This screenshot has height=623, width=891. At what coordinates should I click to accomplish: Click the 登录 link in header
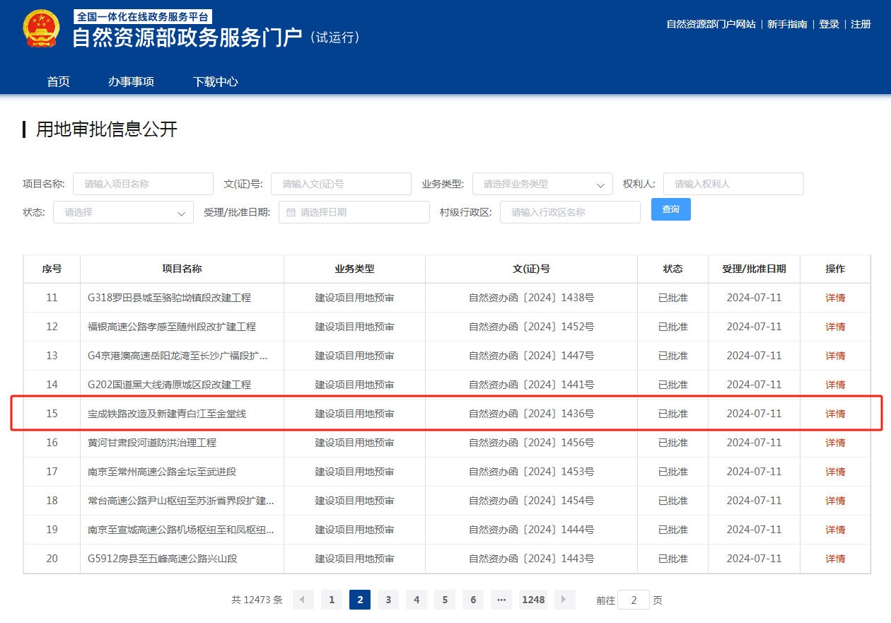(829, 24)
